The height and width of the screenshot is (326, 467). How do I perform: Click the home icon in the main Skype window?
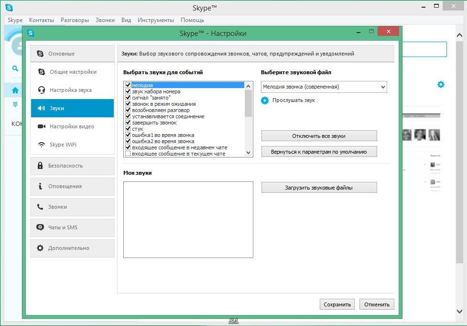point(15,90)
